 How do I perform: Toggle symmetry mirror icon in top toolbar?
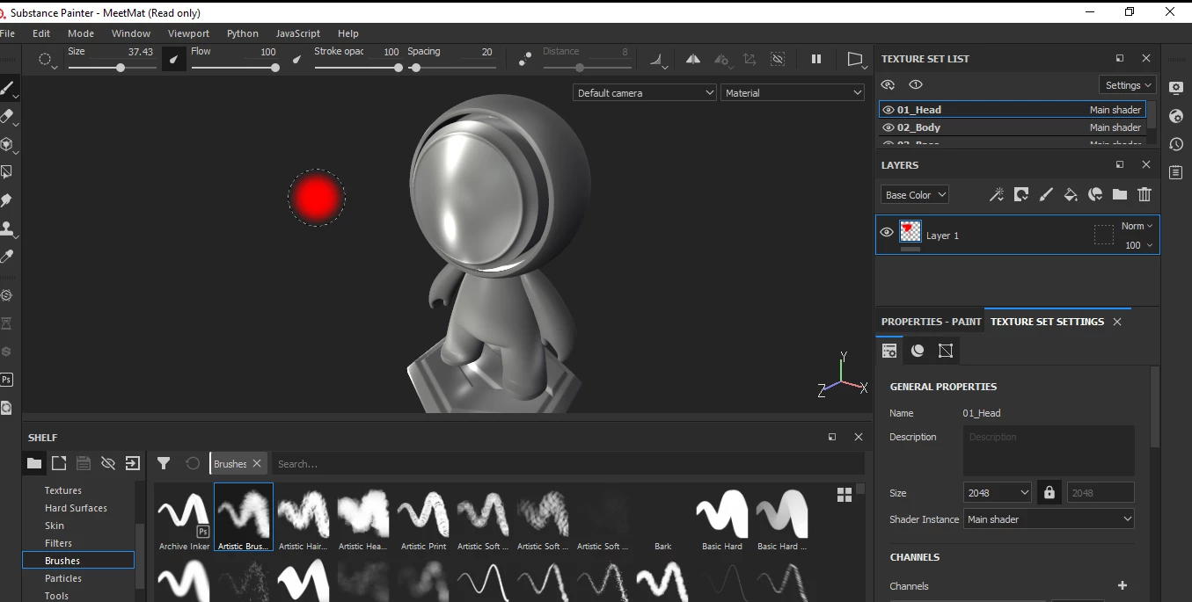693,59
